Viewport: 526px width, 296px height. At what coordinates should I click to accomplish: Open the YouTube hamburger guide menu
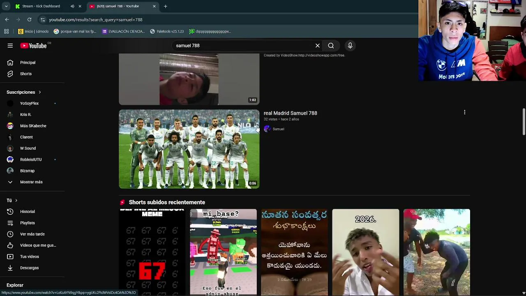10,46
